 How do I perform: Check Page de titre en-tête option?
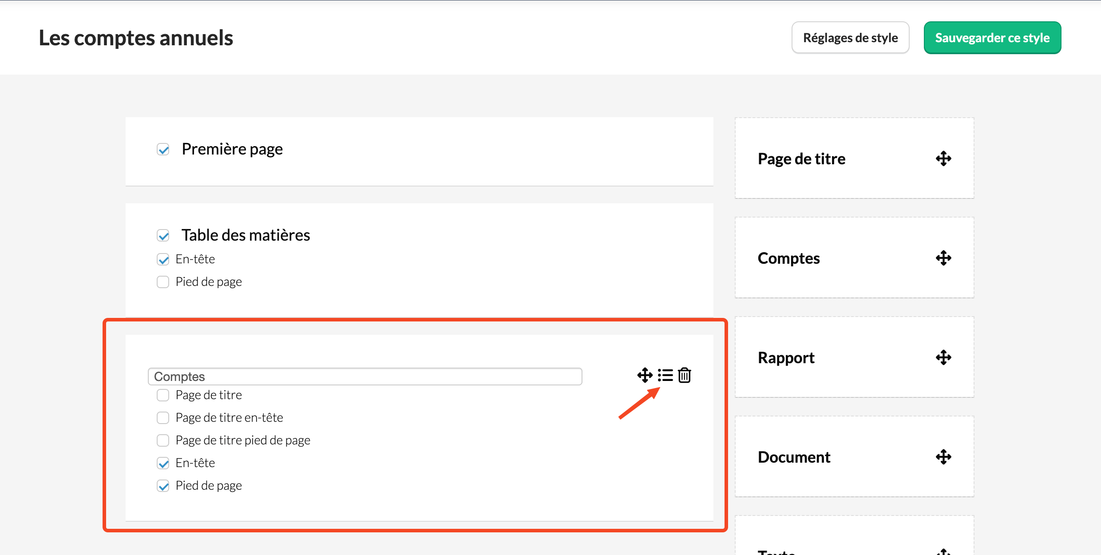click(x=163, y=418)
